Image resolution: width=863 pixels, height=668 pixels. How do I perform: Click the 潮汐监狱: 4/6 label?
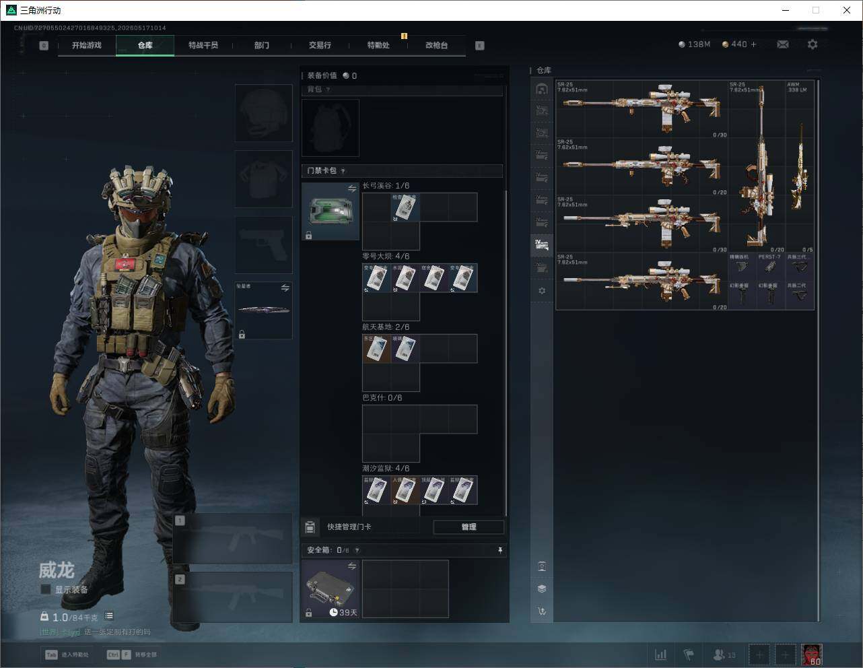[x=386, y=469]
